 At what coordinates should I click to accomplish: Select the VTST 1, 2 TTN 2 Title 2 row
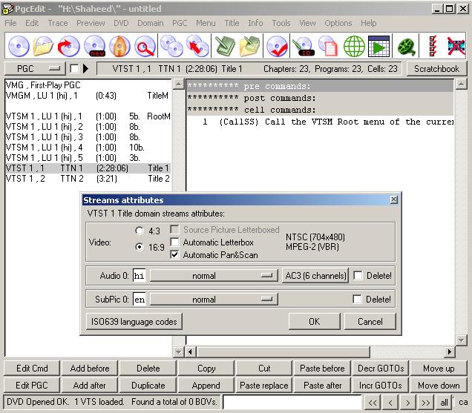point(88,179)
